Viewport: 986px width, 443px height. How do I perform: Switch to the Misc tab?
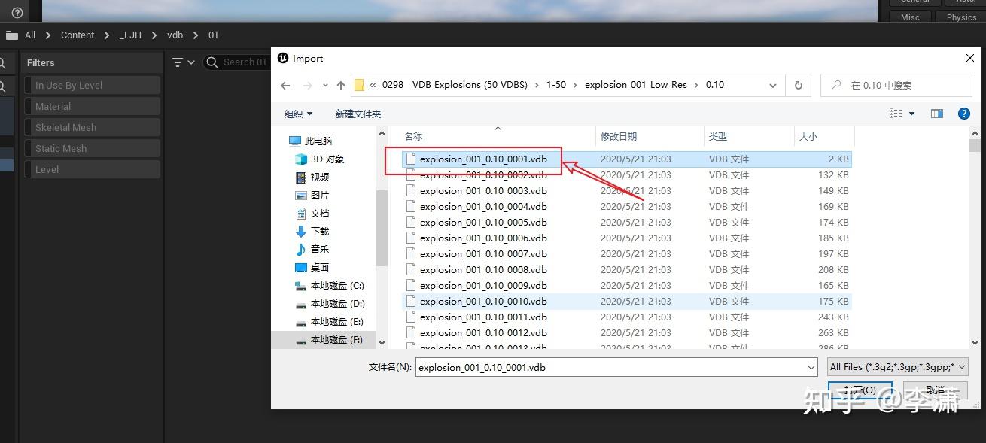[910, 17]
